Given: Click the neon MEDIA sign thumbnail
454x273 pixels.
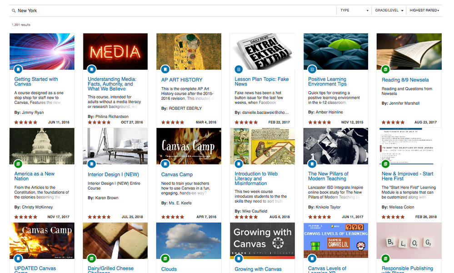Looking at the screenshot, I should (115, 51).
